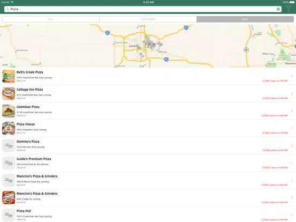Select Mancino's Pizza & Grinders title above Mount Hope address
The height and width of the screenshot is (222, 296).
click(x=37, y=176)
